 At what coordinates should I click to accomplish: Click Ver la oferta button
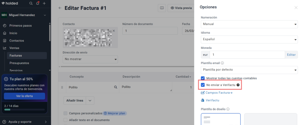pos(24,96)
